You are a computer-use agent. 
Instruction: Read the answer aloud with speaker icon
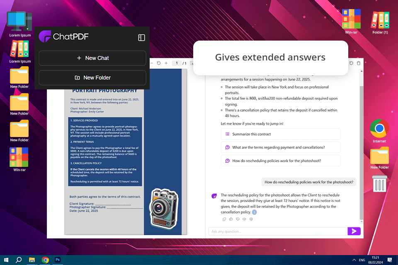(244, 219)
